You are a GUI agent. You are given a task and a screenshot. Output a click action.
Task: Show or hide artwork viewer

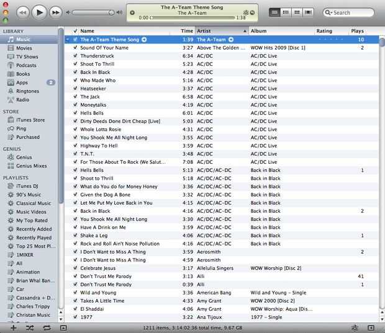pyautogui.click(x=63, y=328)
